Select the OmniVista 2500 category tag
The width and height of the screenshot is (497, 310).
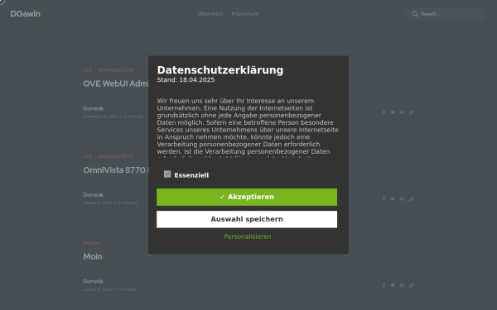click(116, 70)
